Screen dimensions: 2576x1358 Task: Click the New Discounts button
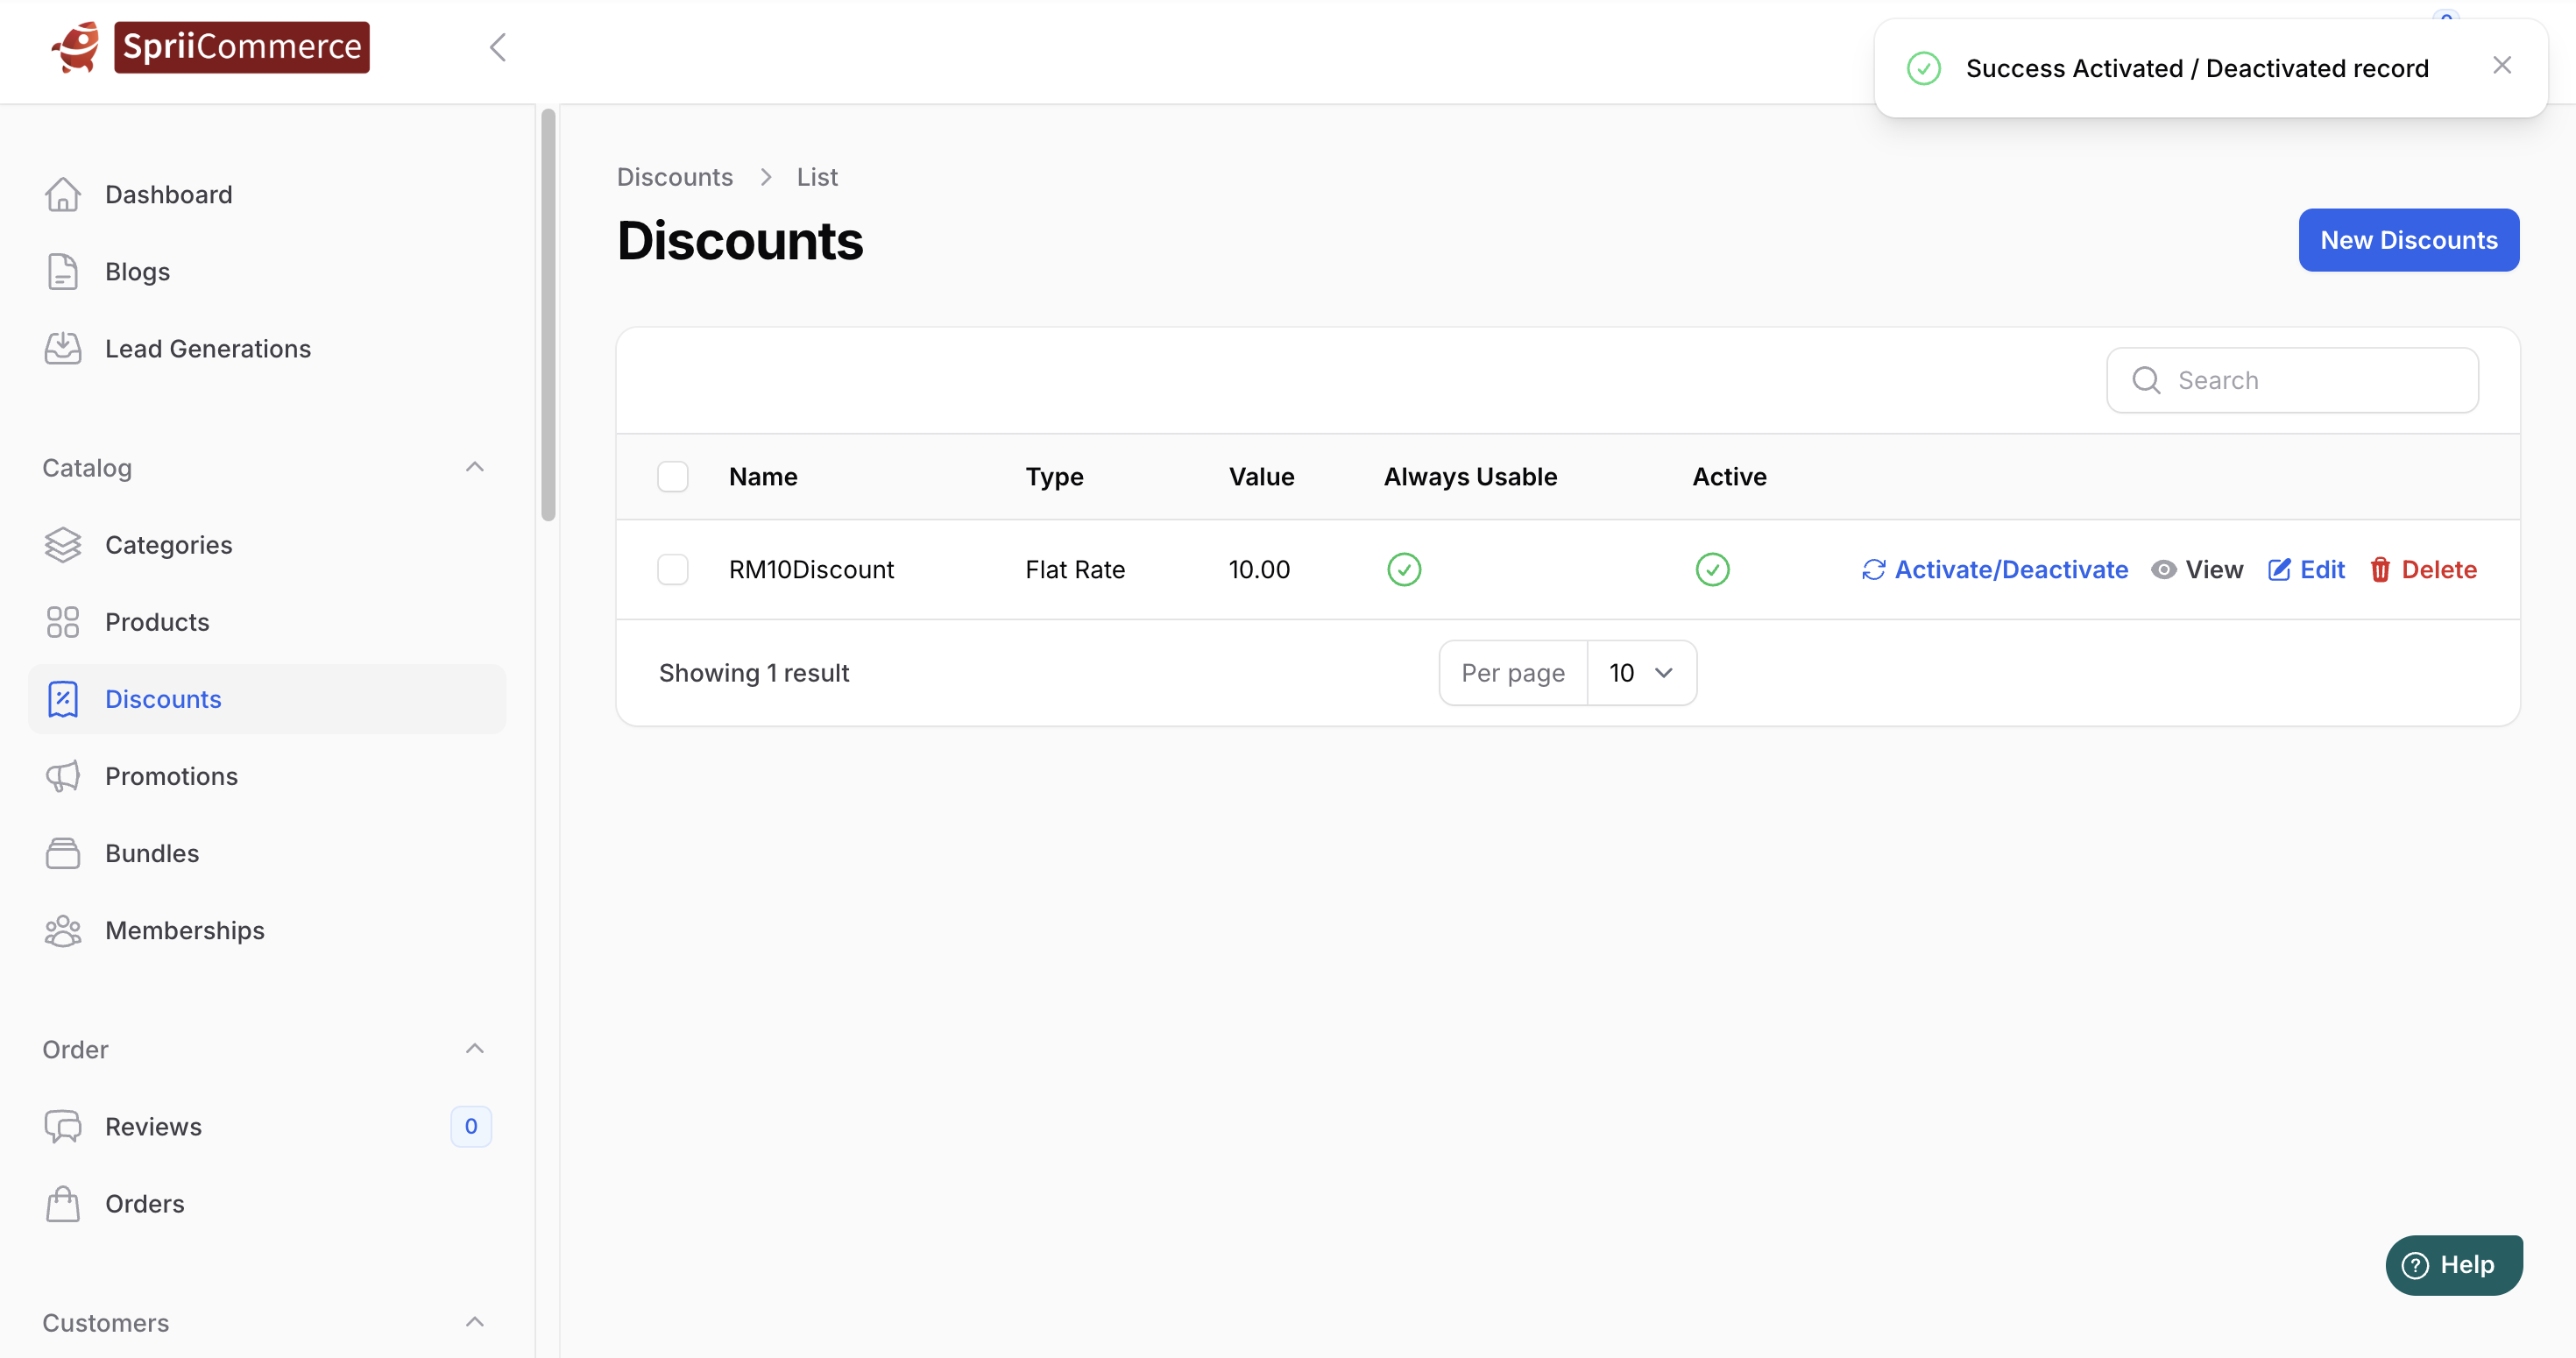2407,240
